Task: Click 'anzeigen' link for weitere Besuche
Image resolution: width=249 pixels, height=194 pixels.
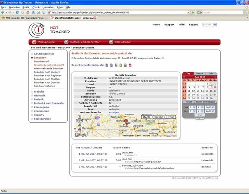Action: 114,112
